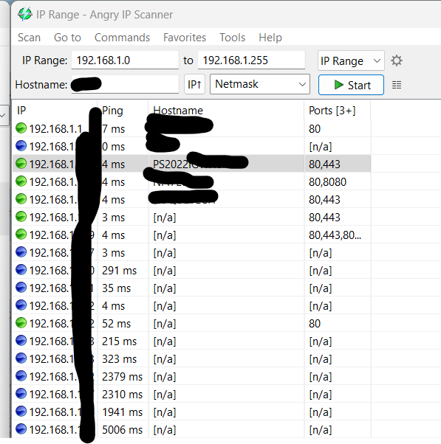This screenshot has height=444, width=441.
Task: Click the Angry IP Scanner app icon
Action: click(x=25, y=14)
